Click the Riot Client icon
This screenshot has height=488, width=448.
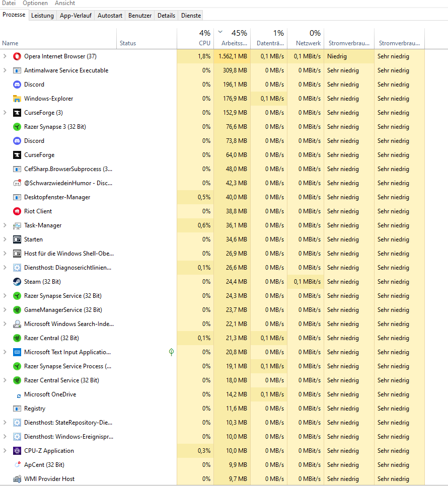[17, 211]
